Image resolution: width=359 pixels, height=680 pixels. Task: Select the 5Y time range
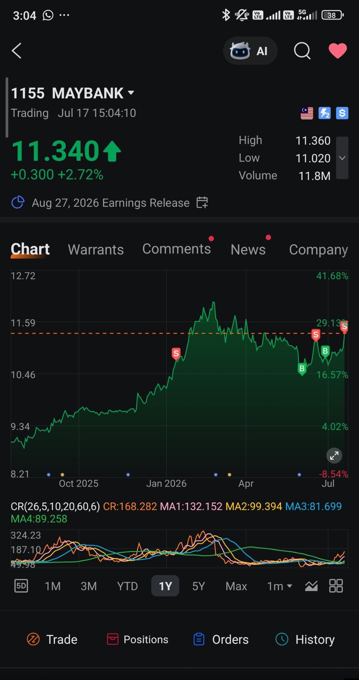click(x=198, y=586)
